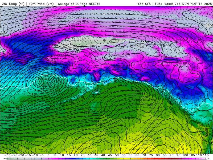Image resolution: width=213 pixels, height=160 pixels.
Task: Click the 972 contour label at the low center
Action: point(45,87)
